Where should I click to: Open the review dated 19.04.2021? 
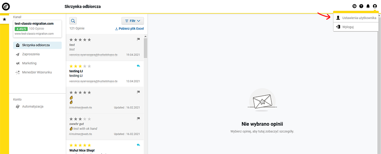pos(105,47)
